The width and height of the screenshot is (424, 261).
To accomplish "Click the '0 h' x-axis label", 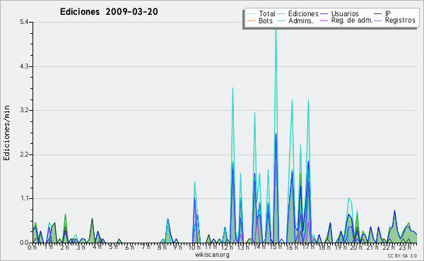I will pyautogui.click(x=32, y=247).
